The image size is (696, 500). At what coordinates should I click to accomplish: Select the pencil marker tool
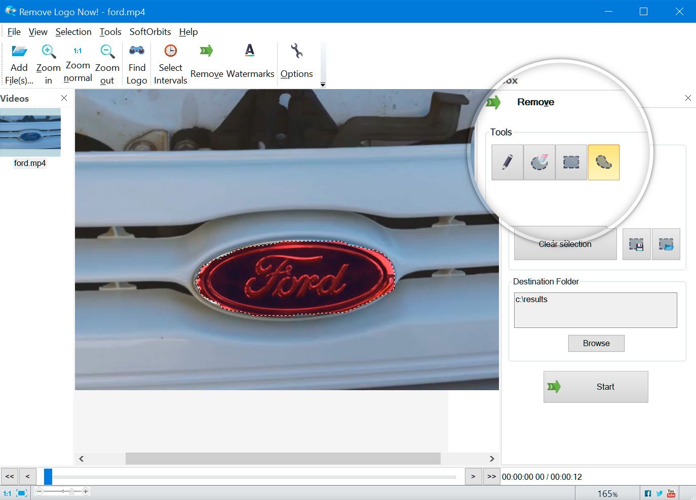tap(508, 162)
